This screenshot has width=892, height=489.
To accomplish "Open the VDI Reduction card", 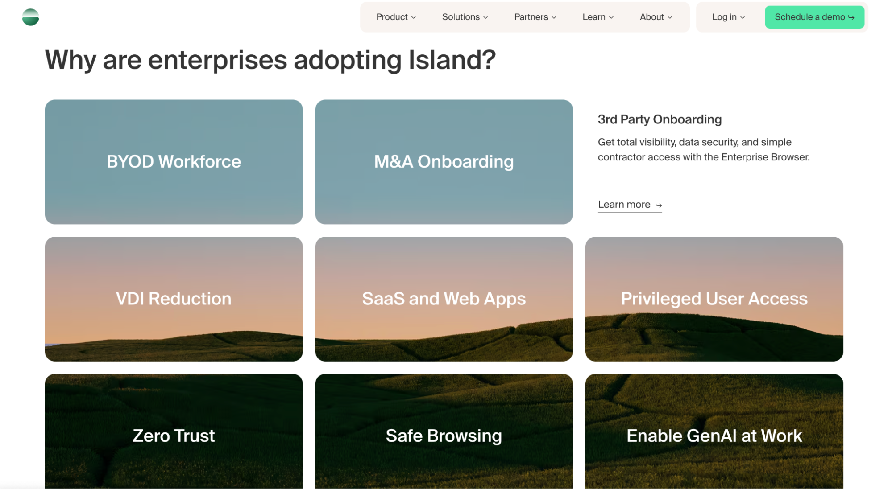I will click(x=174, y=299).
